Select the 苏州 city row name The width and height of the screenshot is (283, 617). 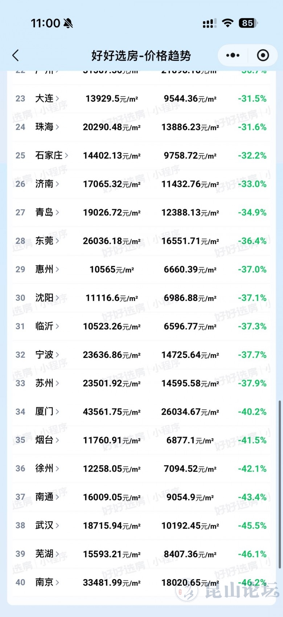[x=44, y=383]
